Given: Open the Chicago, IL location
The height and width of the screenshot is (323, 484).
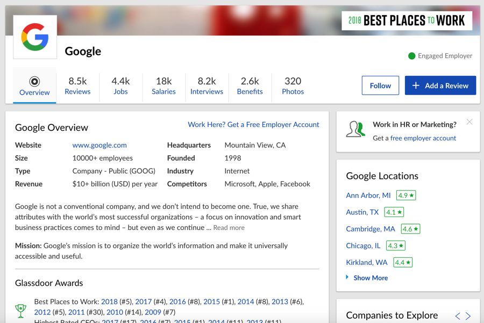Looking at the screenshot, I should point(363,245).
